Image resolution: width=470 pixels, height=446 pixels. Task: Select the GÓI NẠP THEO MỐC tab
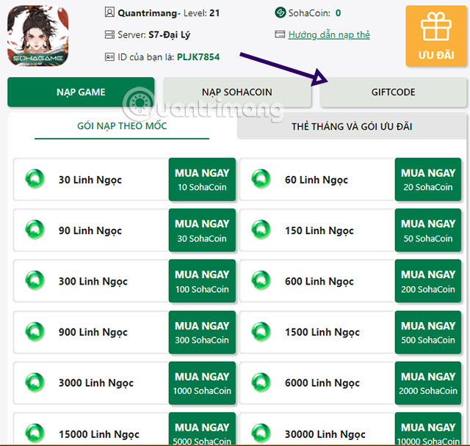coord(122,126)
